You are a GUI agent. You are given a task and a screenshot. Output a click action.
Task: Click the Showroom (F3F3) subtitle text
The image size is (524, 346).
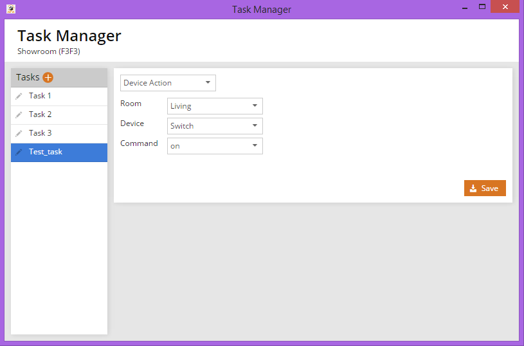click(x=49, y=51)
